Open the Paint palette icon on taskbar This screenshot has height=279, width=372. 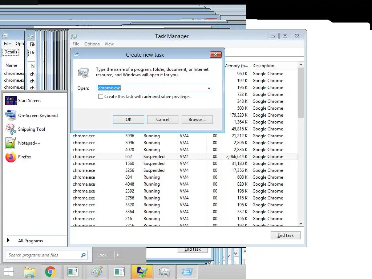coord(97,272)
